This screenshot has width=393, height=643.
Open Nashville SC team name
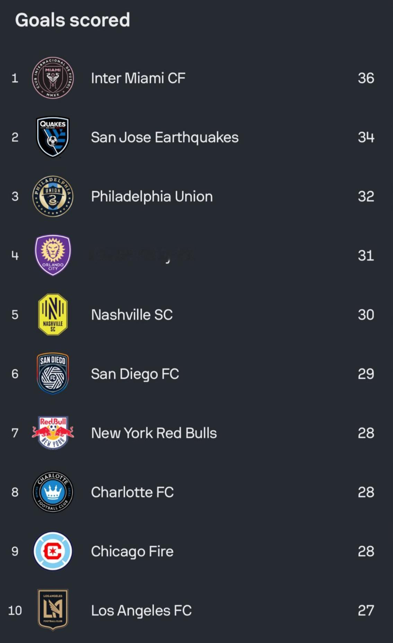click(x=132, y=315)
